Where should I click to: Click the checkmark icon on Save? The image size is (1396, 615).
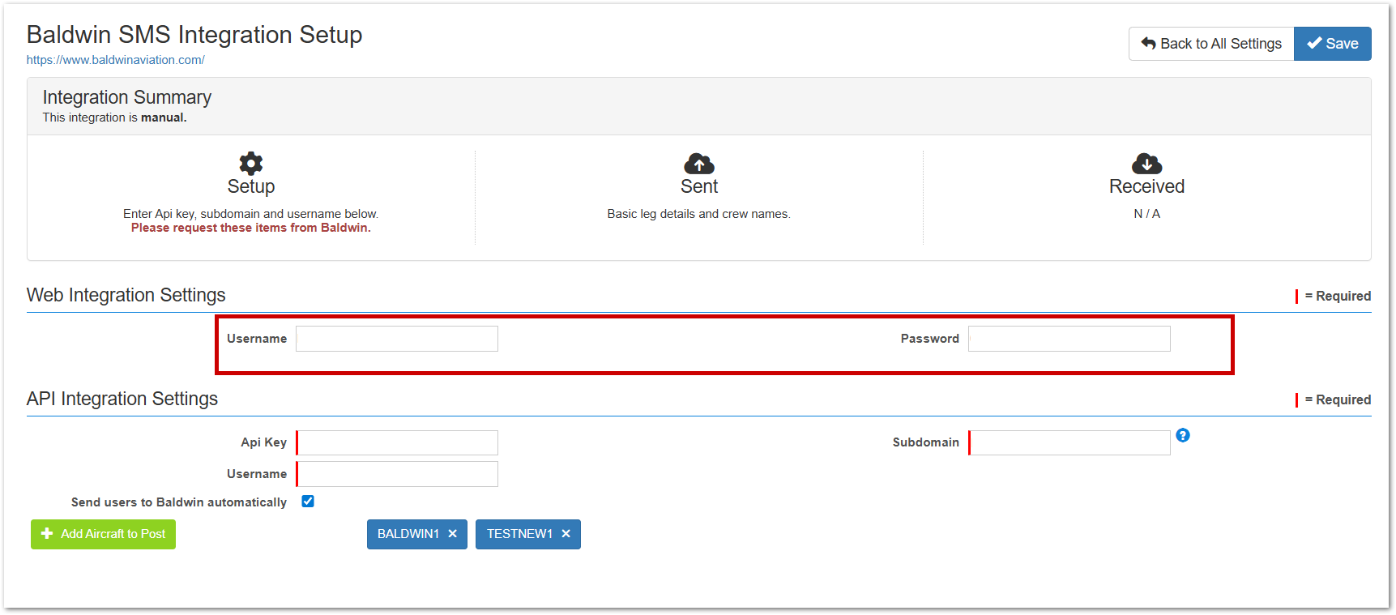(x=1314, y=44)
